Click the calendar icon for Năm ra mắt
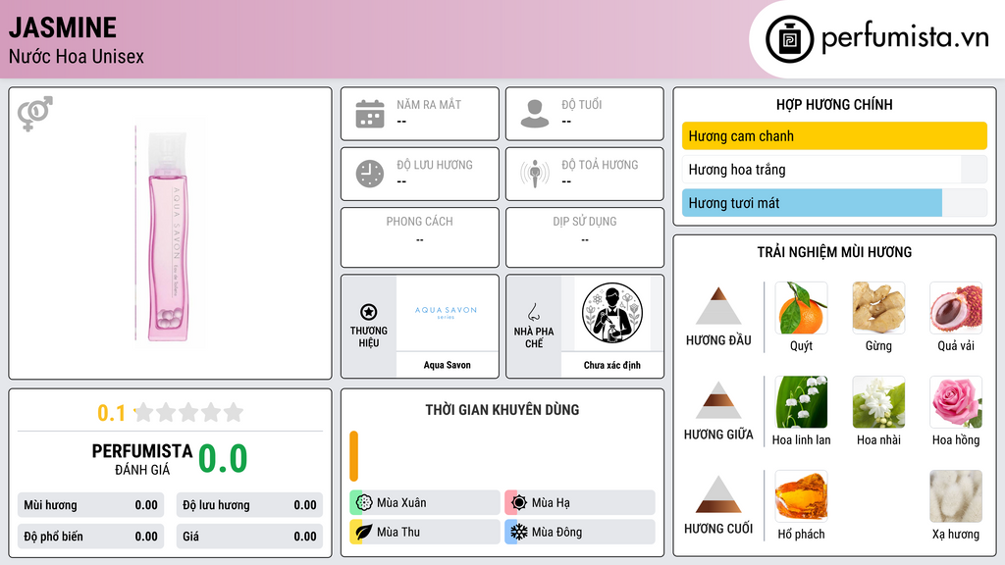The width and height of the screenshot is (1005, 565). click(370, 114)
